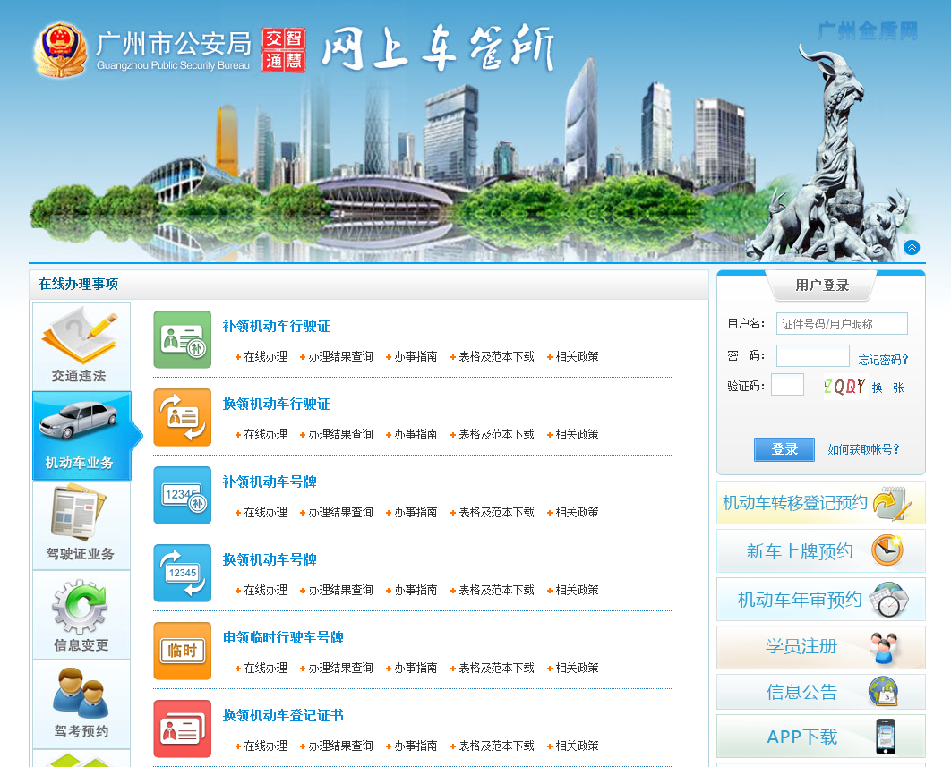Click the green 补领机动车行驶证 icon
The image size is (951, 767).
(182, 339)
